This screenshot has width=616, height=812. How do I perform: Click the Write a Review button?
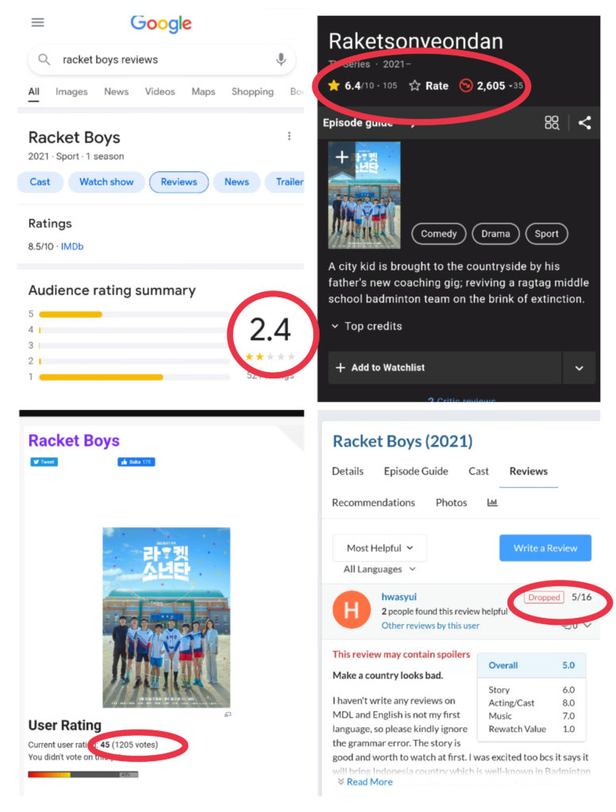coord(545,548)
